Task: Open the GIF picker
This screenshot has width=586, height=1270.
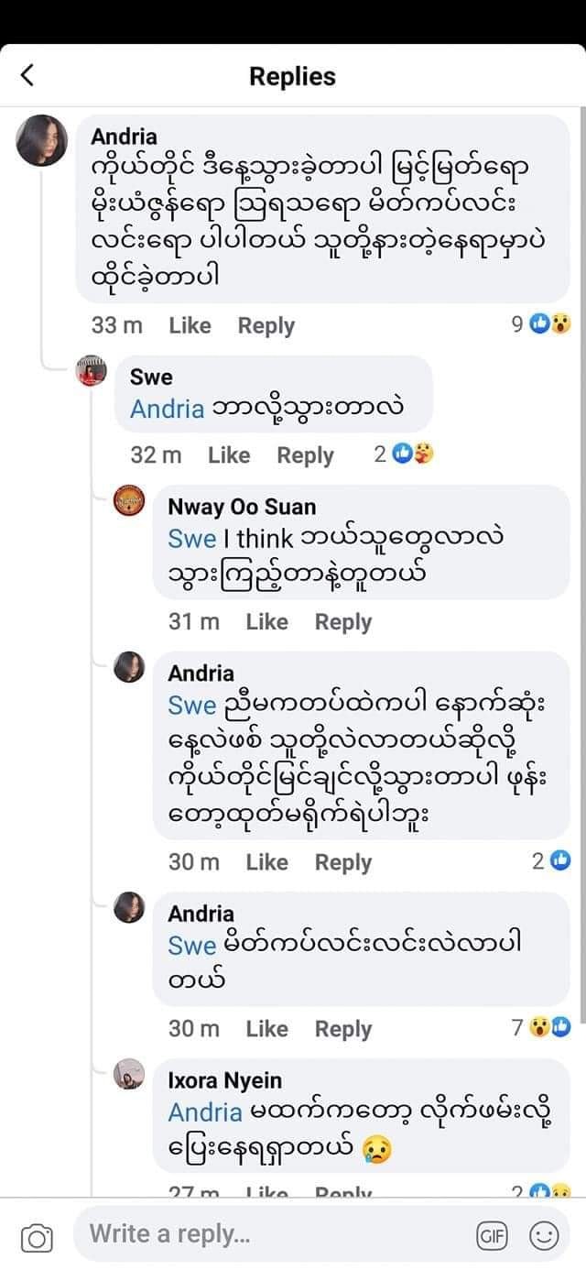Action: tap(493, 1234)
